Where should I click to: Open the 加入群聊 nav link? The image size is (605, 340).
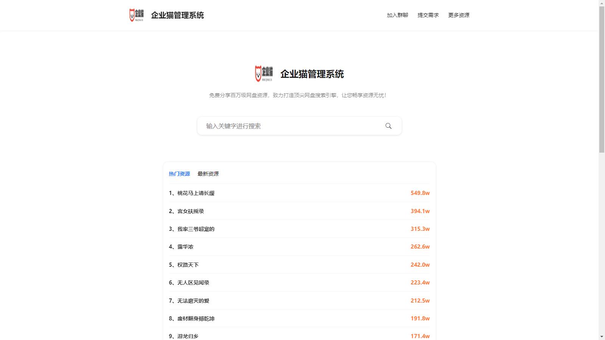coord(397,15)
